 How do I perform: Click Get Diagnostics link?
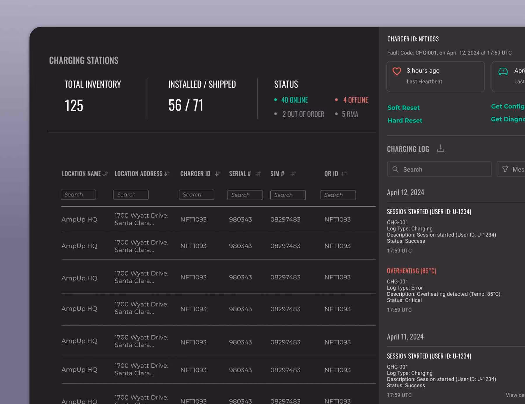click(508, 119)
